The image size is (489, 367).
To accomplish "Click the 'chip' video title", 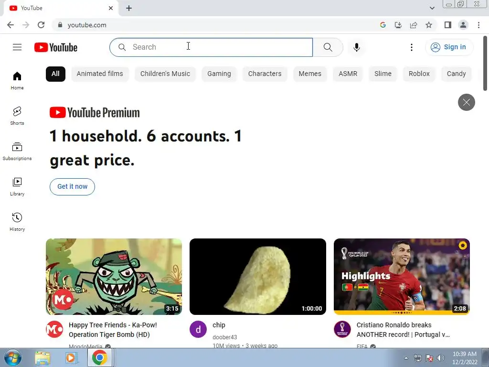I will (x=219, y=325).
